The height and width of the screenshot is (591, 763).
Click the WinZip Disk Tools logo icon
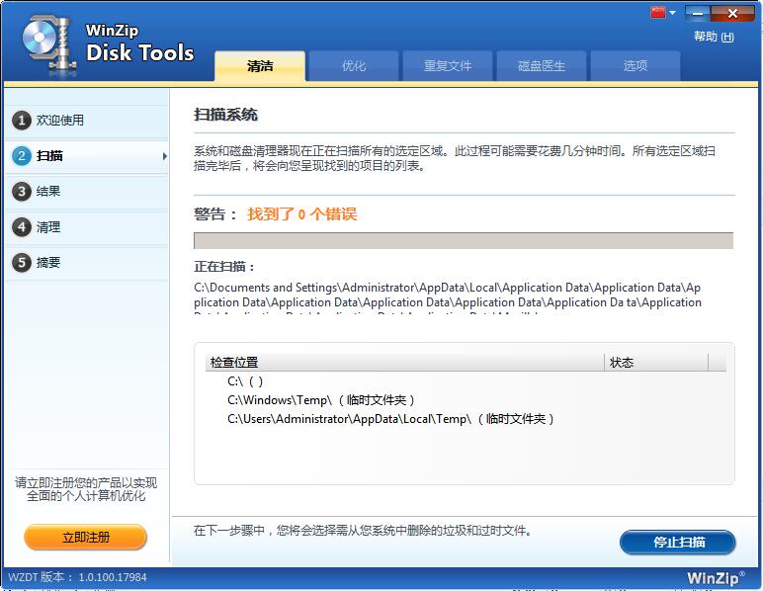(49, 45)
